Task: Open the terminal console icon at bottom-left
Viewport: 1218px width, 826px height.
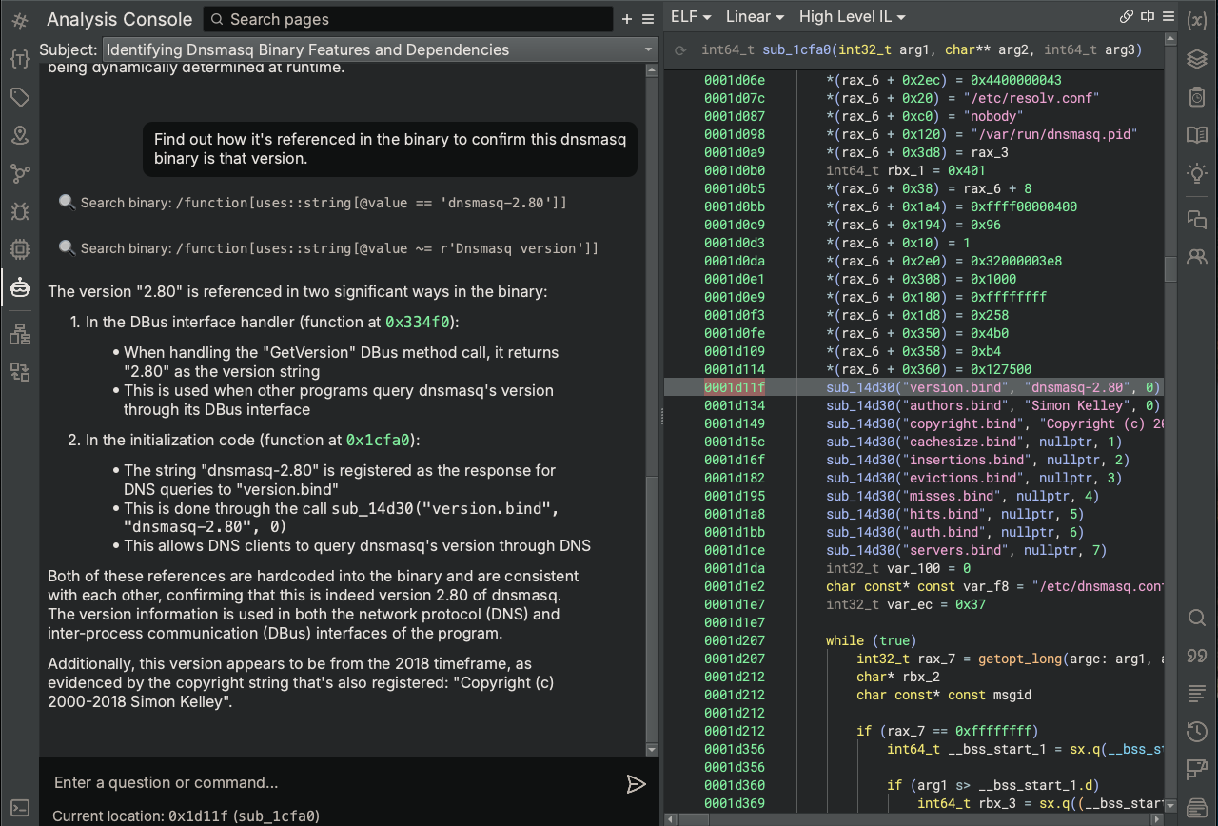Action: (x=19, y=808)
